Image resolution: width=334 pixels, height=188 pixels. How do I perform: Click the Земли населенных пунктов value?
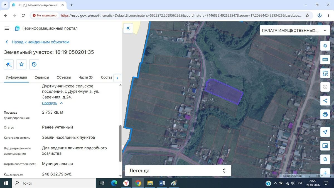point(68,137)
